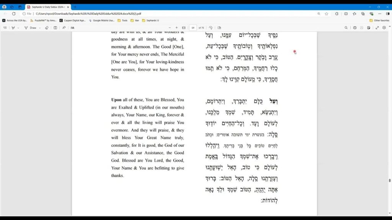392x220 pixels.
Task: Click the File site information icon
Action: pyautogui.click(x=27, y=14)
